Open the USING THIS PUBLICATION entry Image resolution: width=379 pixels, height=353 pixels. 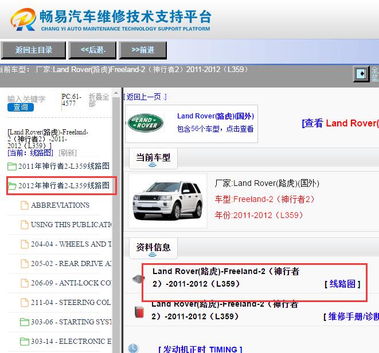(x=71, y=224)
